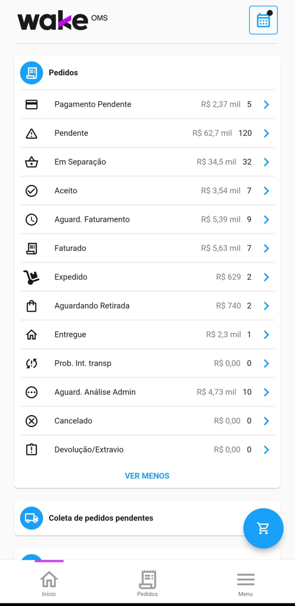This screenshot has height=606, width=295.
Task: Click the Cancelado row chevron arrow
Action: (x=266, y=421)
